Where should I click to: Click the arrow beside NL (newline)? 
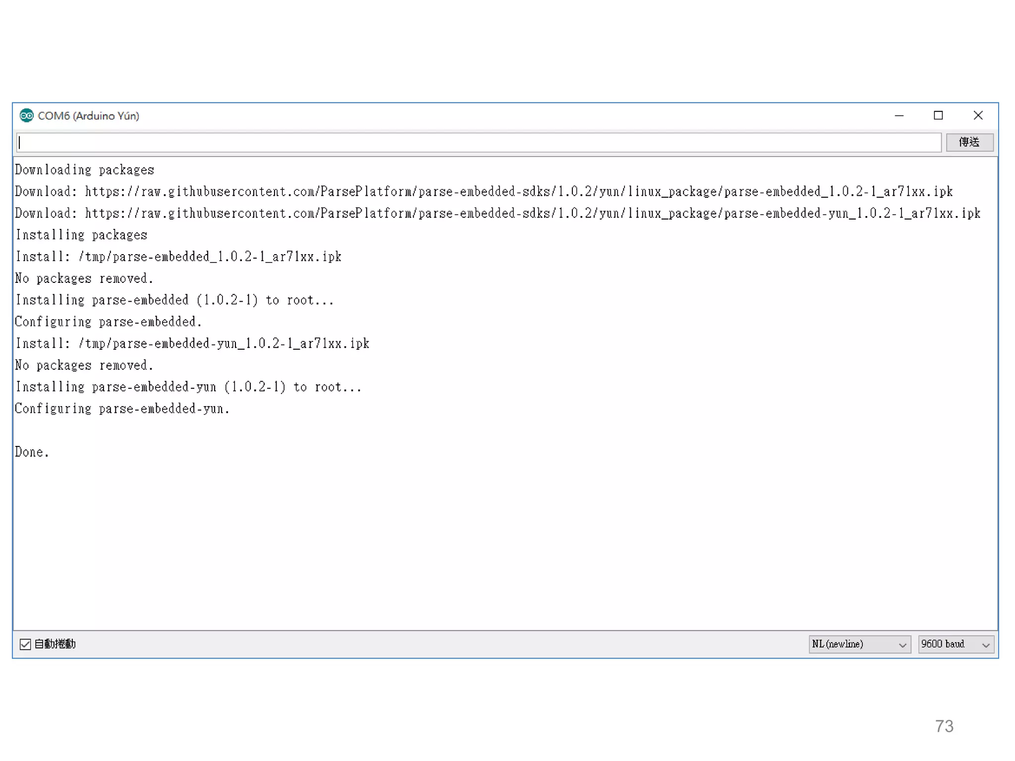pos(902,645)
